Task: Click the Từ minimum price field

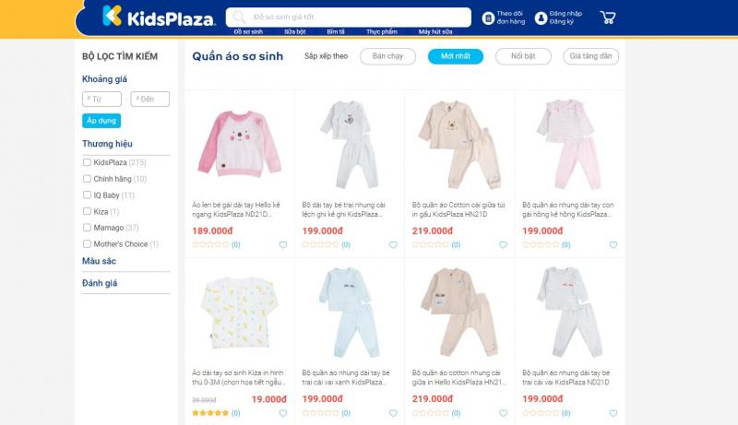Action: [102, 99]
